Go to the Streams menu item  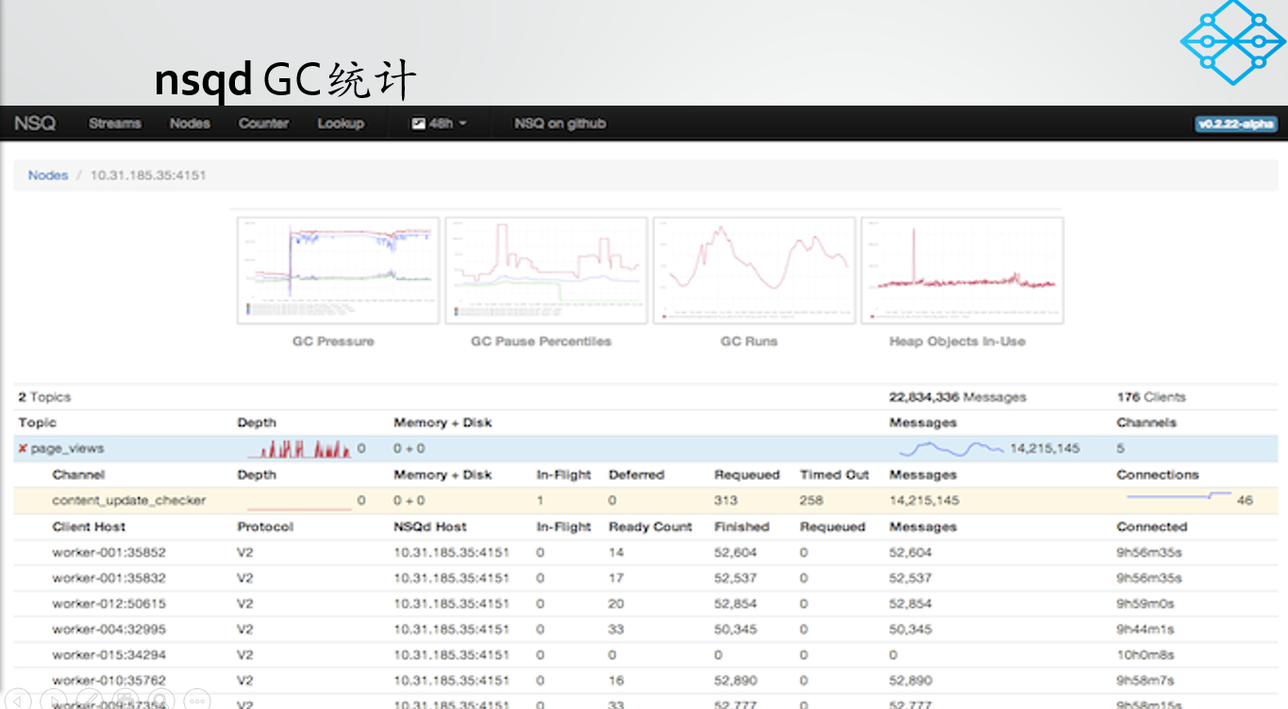[x=115, y=124]
